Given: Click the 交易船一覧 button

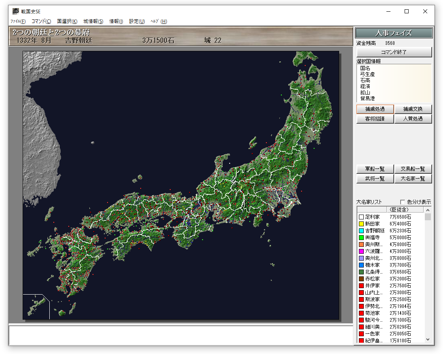Looking at the screenshot, I should coord(413,169).
